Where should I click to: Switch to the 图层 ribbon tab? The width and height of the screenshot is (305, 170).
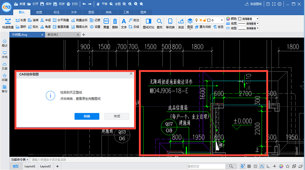(x=91, y=12)
